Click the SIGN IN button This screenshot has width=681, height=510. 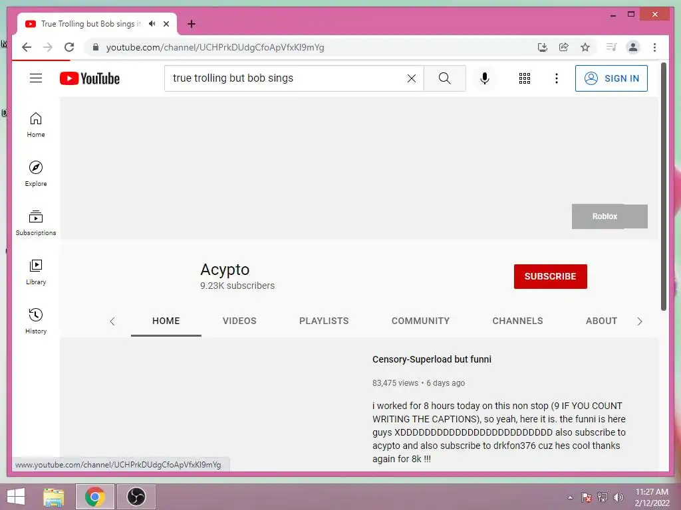611,78
